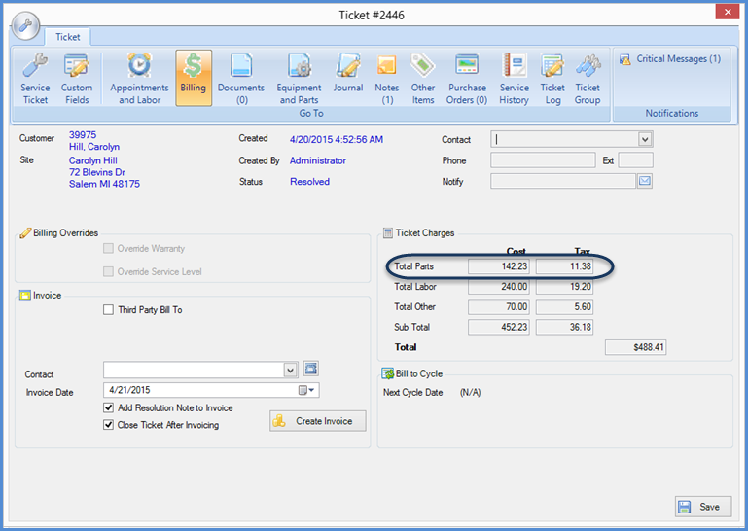Open Purchase Orders (0)

pyautogui.click(x=467, y=79)
